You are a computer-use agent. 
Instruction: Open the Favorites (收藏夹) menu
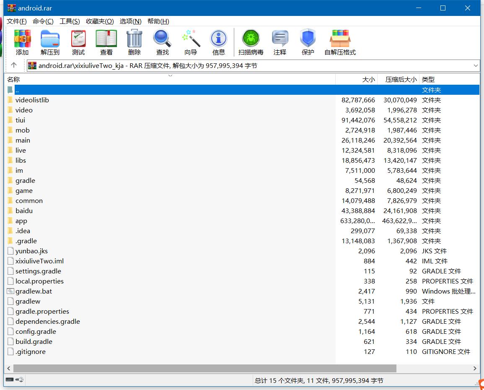point(100,21)
